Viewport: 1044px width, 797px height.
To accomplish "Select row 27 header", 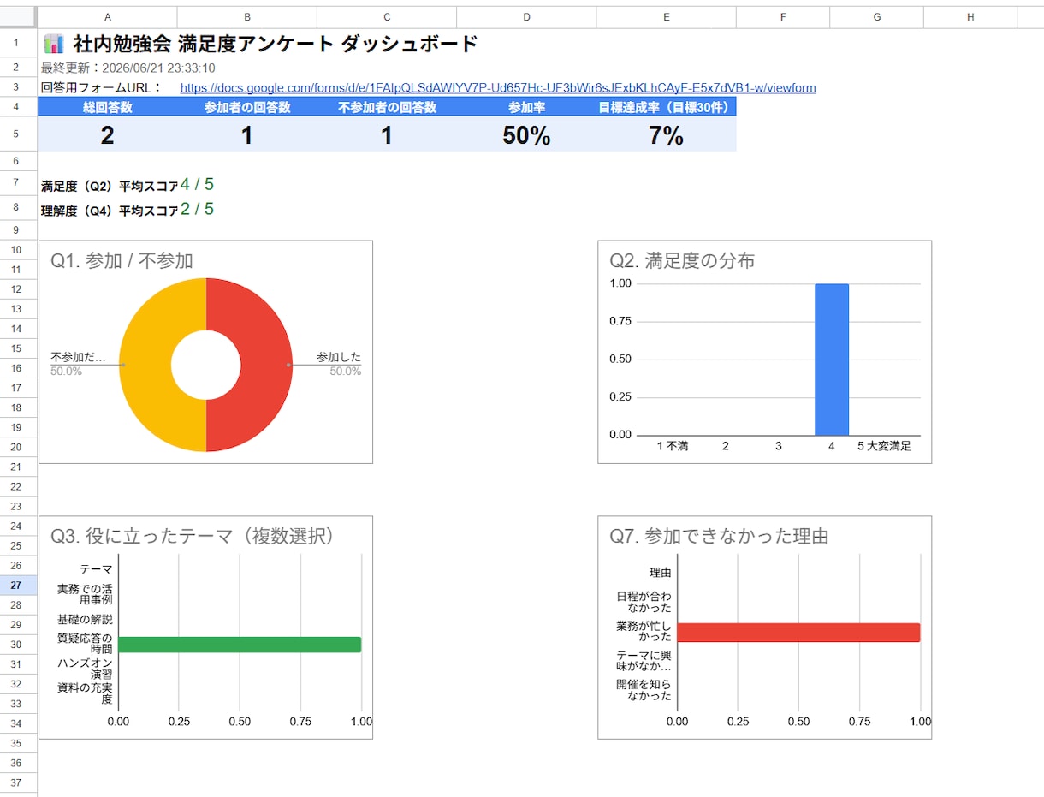I will click(18, 586).
